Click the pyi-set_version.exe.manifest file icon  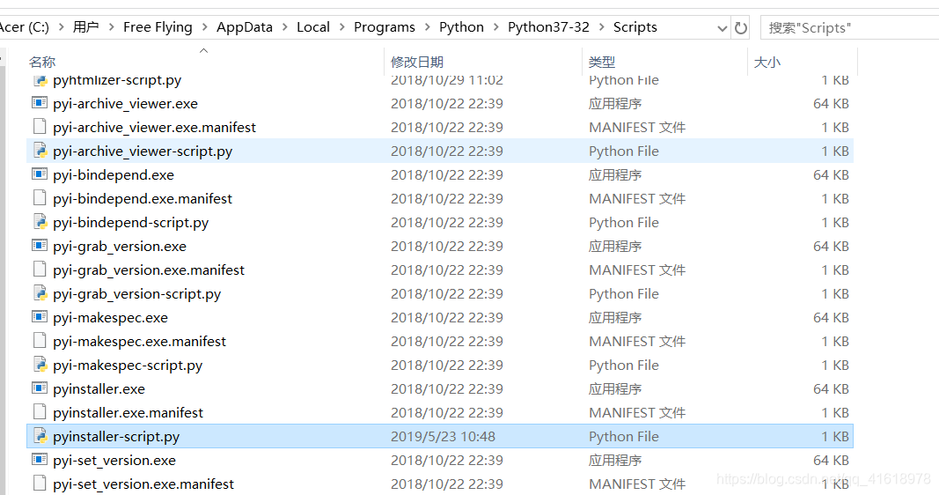40,483
